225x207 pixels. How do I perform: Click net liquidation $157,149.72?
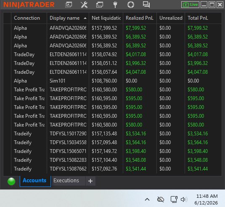pyautogui.click(x=104, y=151)
